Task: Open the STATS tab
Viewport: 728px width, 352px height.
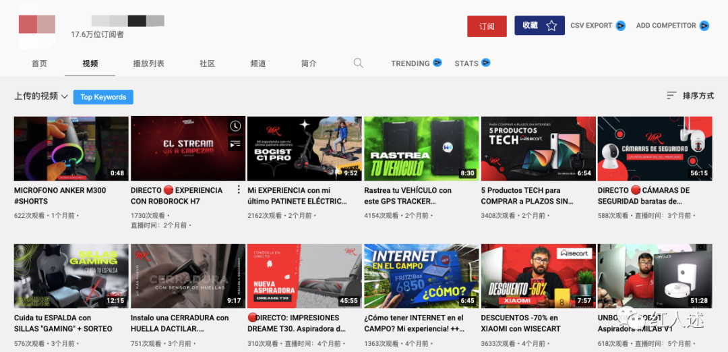Action: [466, 63]
